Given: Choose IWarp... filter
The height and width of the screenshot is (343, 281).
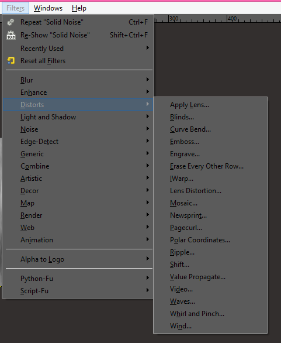Looking at the screenshot, I should pos(210,179).
